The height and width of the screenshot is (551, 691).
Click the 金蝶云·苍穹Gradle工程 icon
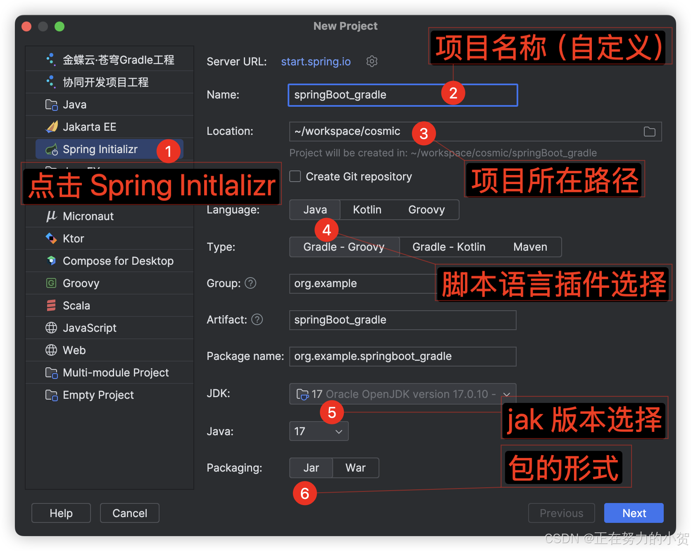point(51,60)
